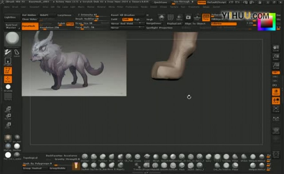Screen dimensions: 284x174
Task: Toggle Zsub mode
Action: pyautogui.click(x=127, y=19)
